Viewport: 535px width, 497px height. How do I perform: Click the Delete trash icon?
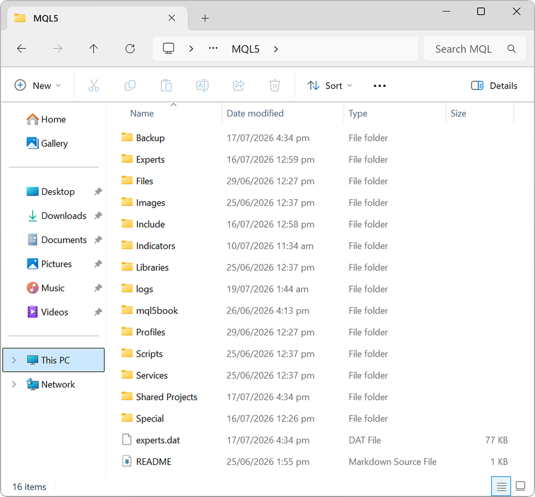click(x=275, y=86)
